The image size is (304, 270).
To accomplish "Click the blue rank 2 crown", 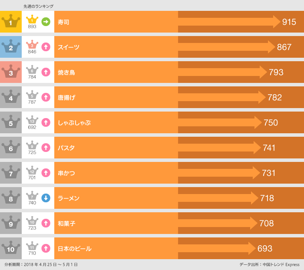I will coord(11,47).
